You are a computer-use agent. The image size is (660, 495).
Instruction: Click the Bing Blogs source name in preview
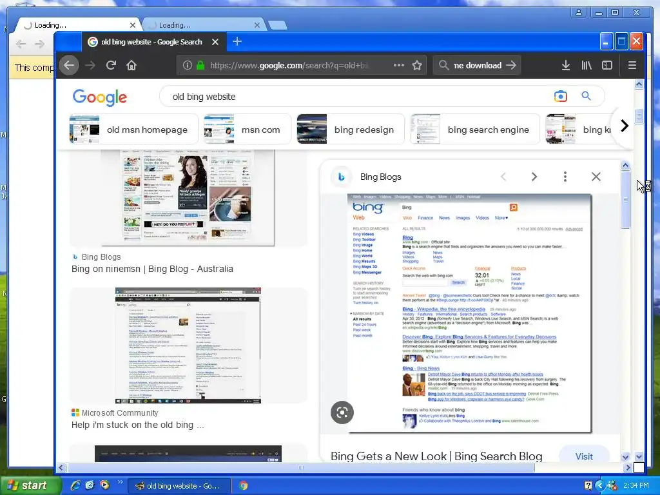[380, 177]
